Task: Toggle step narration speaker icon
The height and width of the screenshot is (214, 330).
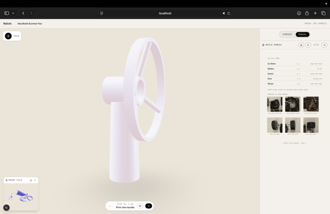Action: click(x=140, y=206)
